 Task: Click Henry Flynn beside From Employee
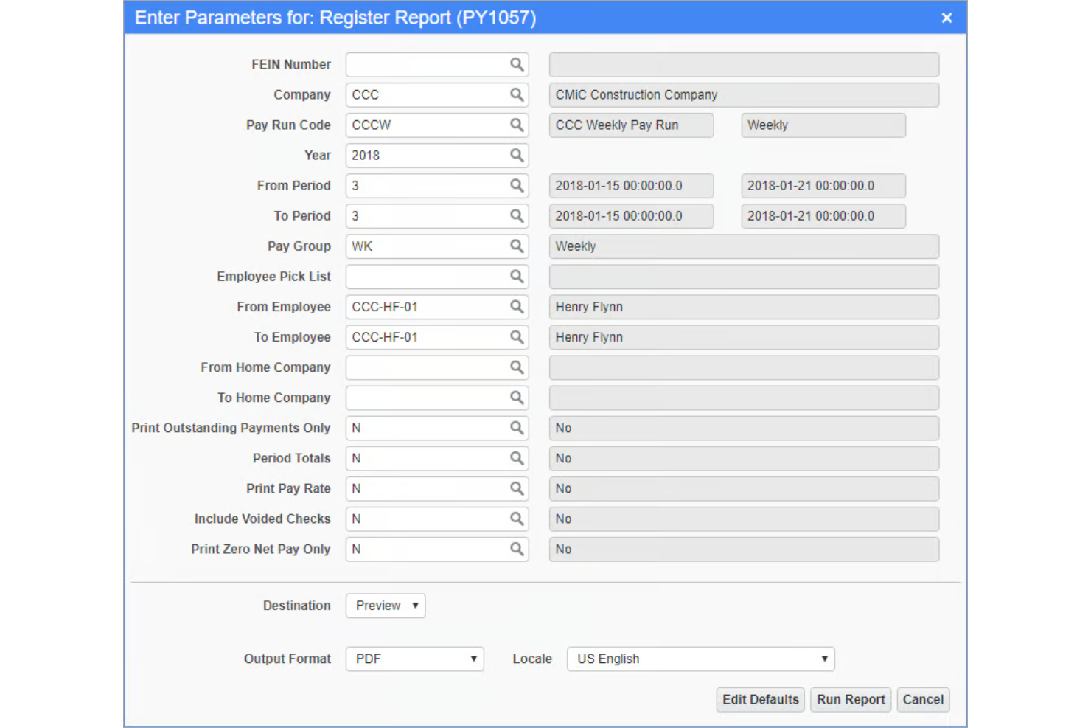point(744,307)
